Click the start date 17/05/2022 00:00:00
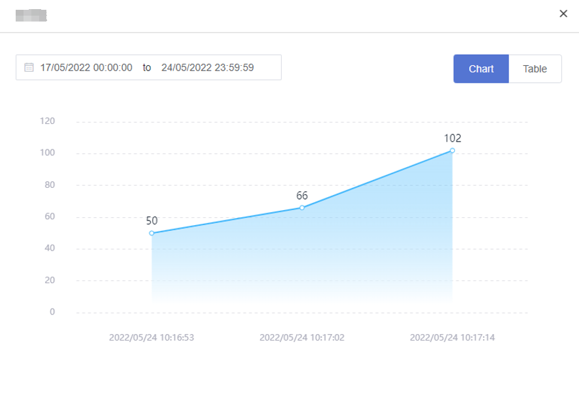The image size is (579, 396). tap(86, 67)
